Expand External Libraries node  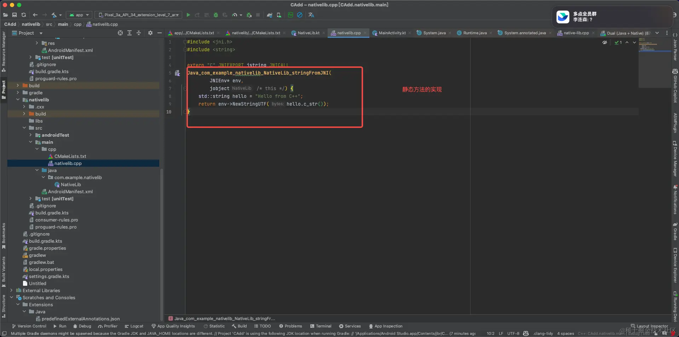point(11,290)
